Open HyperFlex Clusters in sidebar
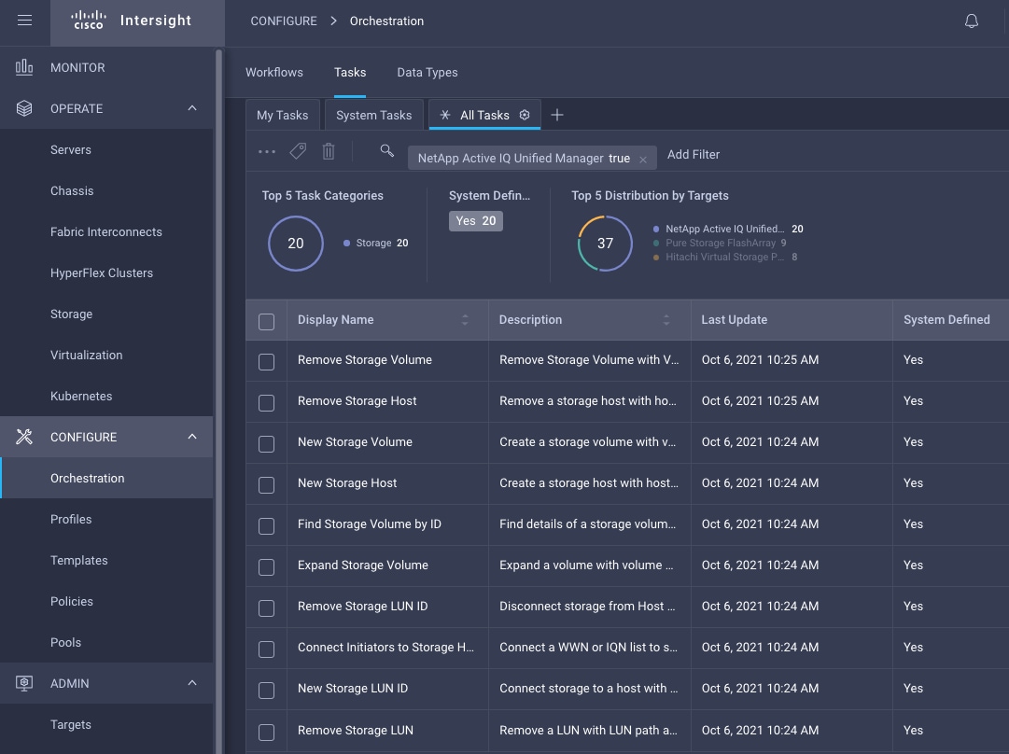 click(x=102, y=273)
